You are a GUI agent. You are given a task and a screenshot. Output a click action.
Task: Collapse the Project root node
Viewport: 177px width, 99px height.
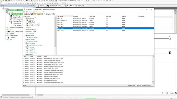click(24, 16)
